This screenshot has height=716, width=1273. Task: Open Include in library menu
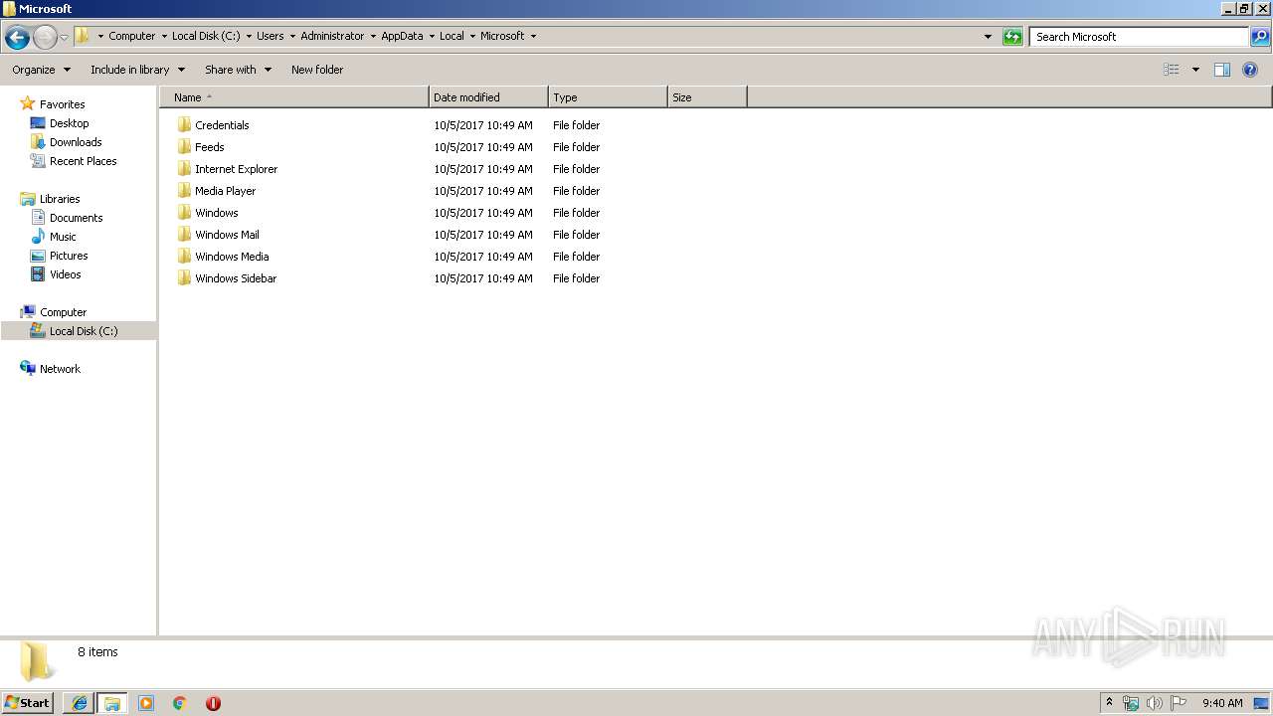(x=137, y=70)
